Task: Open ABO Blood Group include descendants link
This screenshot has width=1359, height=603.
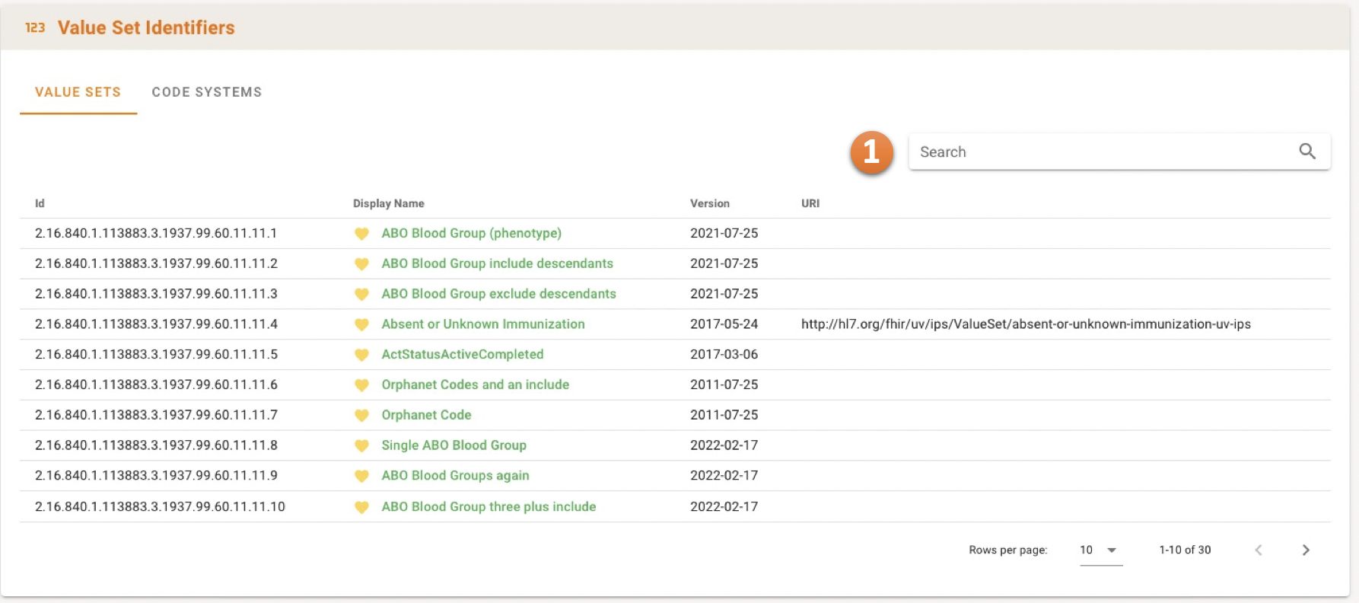Action: [497, 263]
